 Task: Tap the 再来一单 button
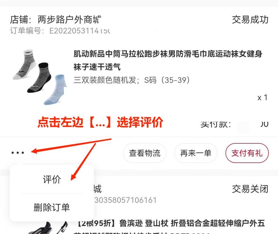coord(196,153)
